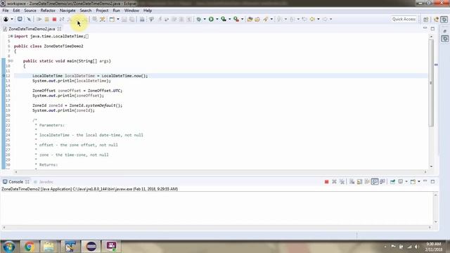Click the editor scrollbar down arrow

click(x=431, y=167)
